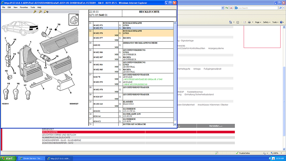
Task: Select highlighted part 96 662 976 row
Action: [131, 33]
